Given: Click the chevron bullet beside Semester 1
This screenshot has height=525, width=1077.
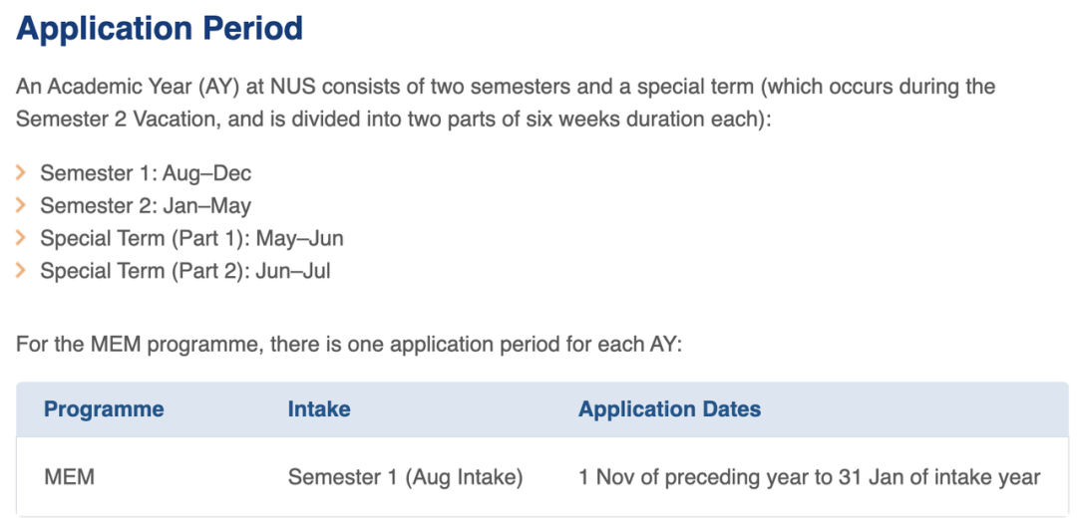Looking at the screenshot, I should pyautogui.click(x=21, y=174).
